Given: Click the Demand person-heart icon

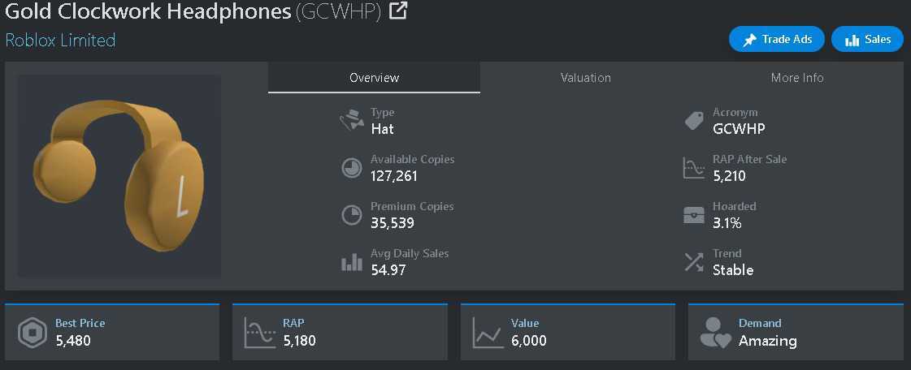Looking at the screenshot, I should [x=715, y=333].
